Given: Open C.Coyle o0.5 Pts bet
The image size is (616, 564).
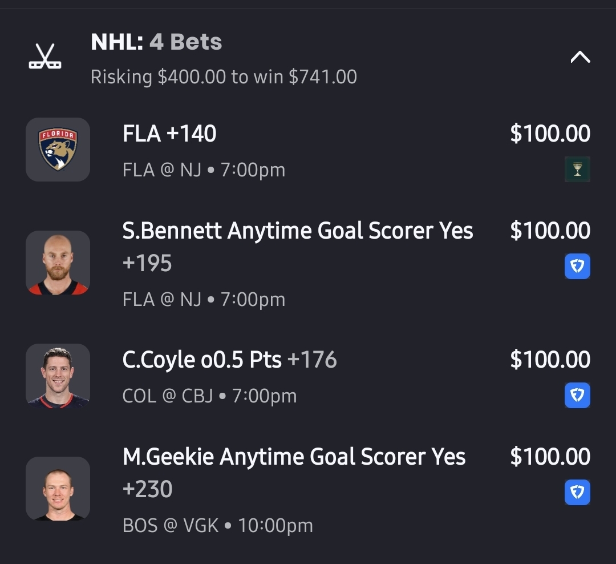Looking at the screenshot, I should point(229,360).
